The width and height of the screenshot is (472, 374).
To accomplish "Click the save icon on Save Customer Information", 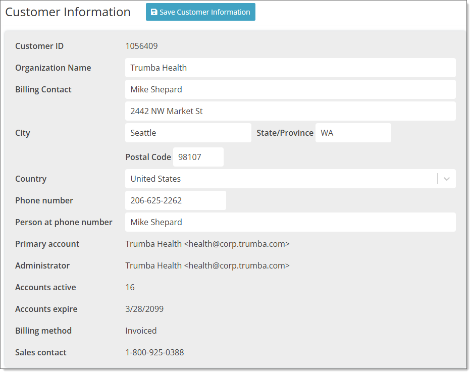I will point(152,12).
